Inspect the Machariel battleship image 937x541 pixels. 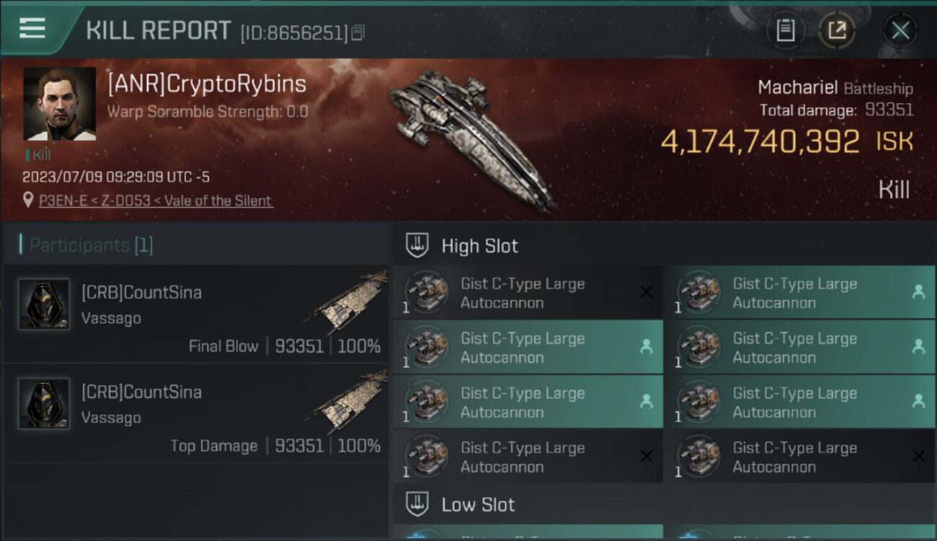coord(472,137)
